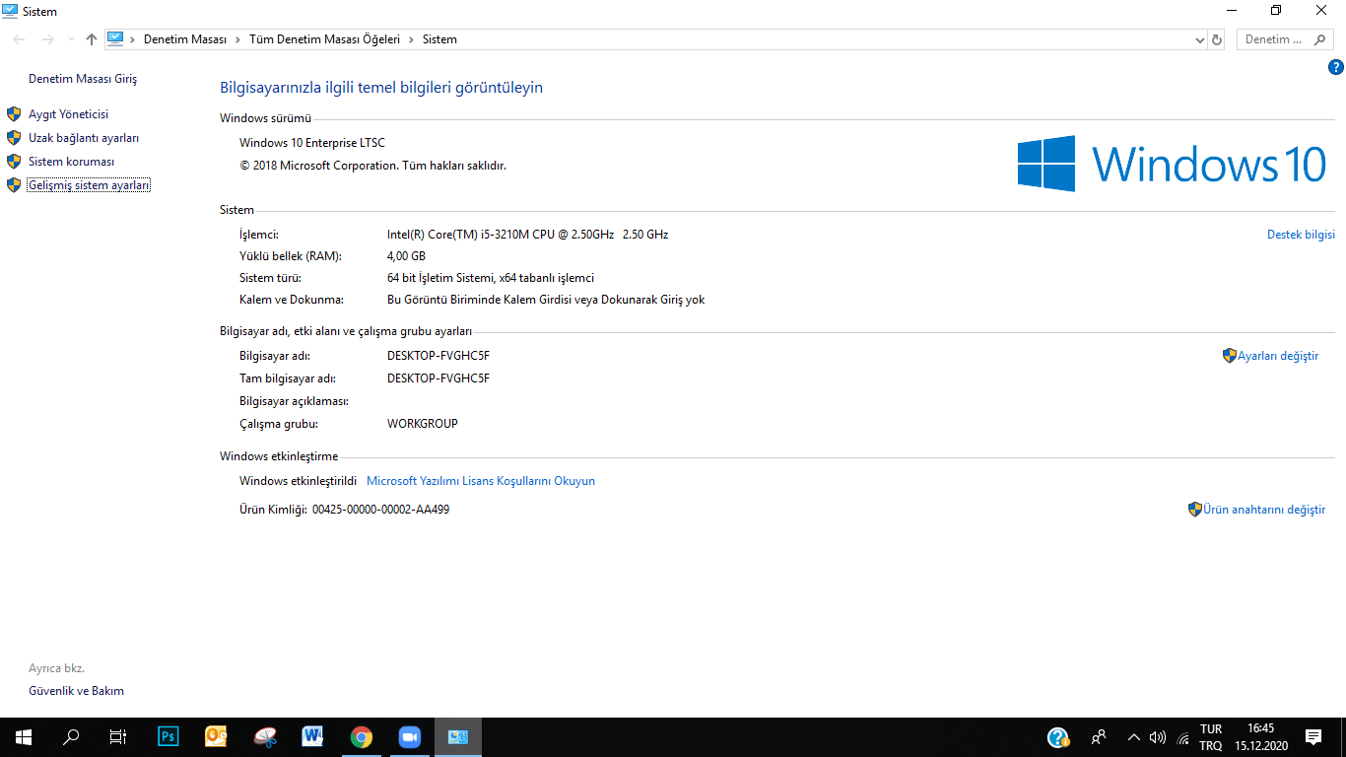Click Ayarları değiştir link

pyautogui.click(x=1278, y=356)
